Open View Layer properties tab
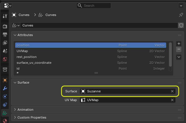186x123 pixels. [5, 43]
